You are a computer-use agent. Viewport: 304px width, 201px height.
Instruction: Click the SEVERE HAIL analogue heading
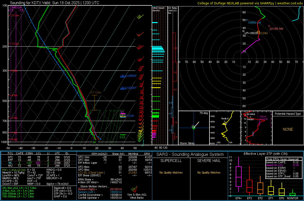(209, 161)
